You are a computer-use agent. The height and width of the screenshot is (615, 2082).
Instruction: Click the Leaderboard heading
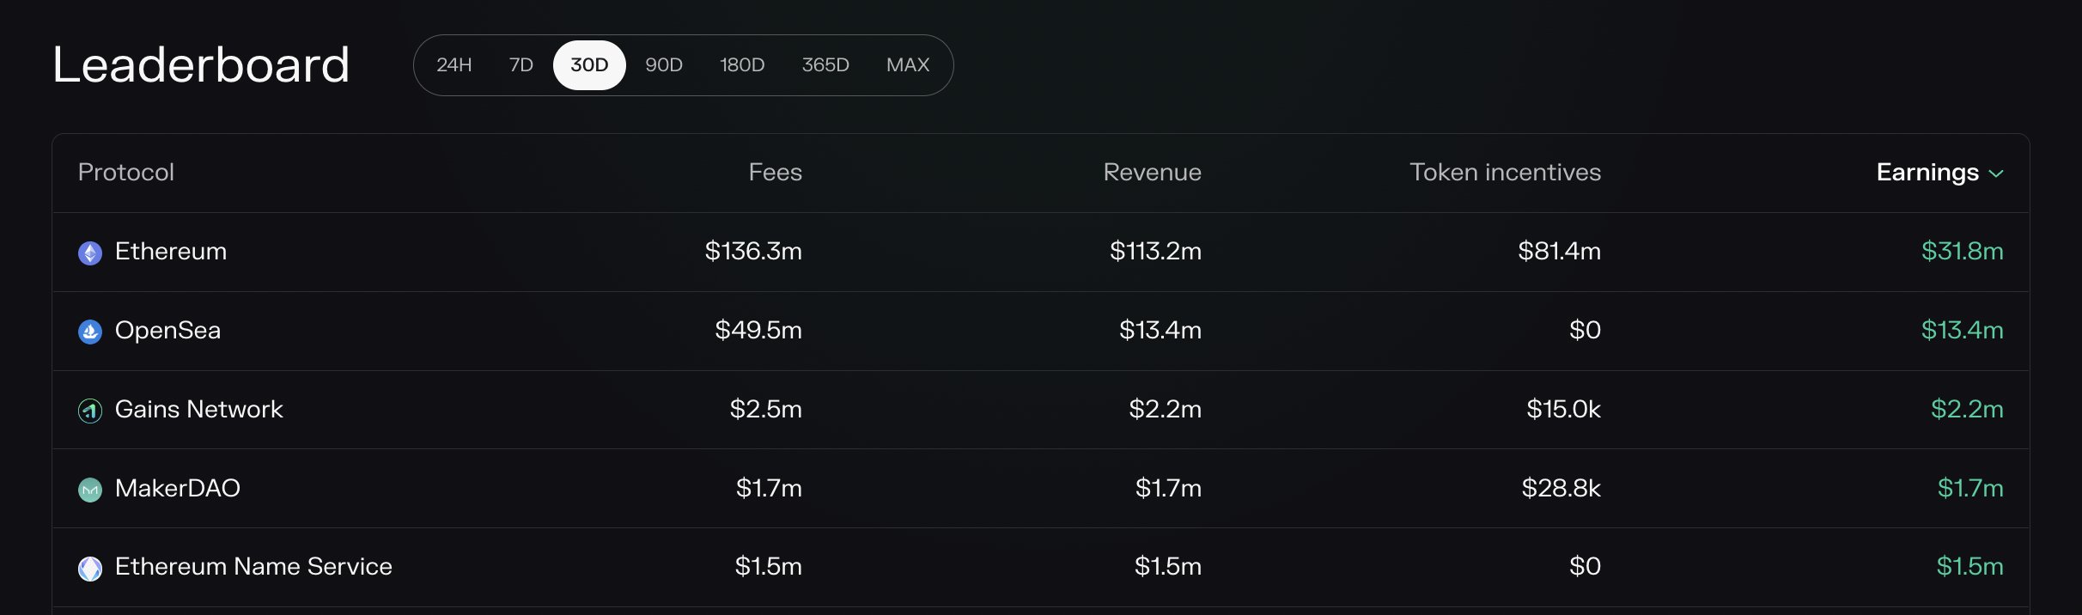point(202,65)
